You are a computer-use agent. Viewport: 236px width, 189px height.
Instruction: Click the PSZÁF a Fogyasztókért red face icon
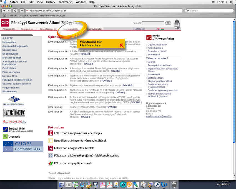pos(149,38)
